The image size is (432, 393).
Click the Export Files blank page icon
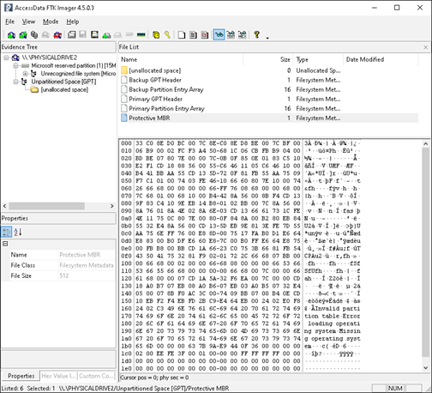coord(182,35)
